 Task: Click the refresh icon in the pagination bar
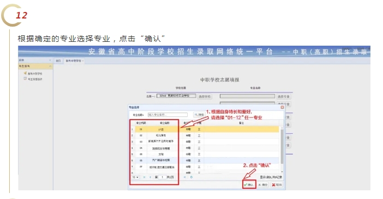click(x=191, y=177)
